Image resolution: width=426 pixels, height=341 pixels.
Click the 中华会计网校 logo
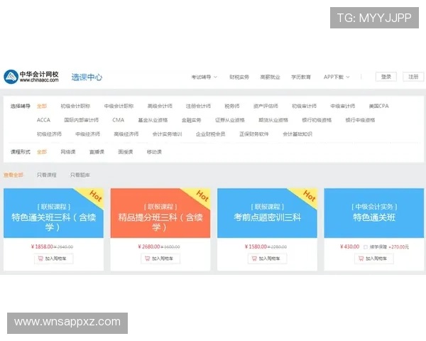pos(31,77)
